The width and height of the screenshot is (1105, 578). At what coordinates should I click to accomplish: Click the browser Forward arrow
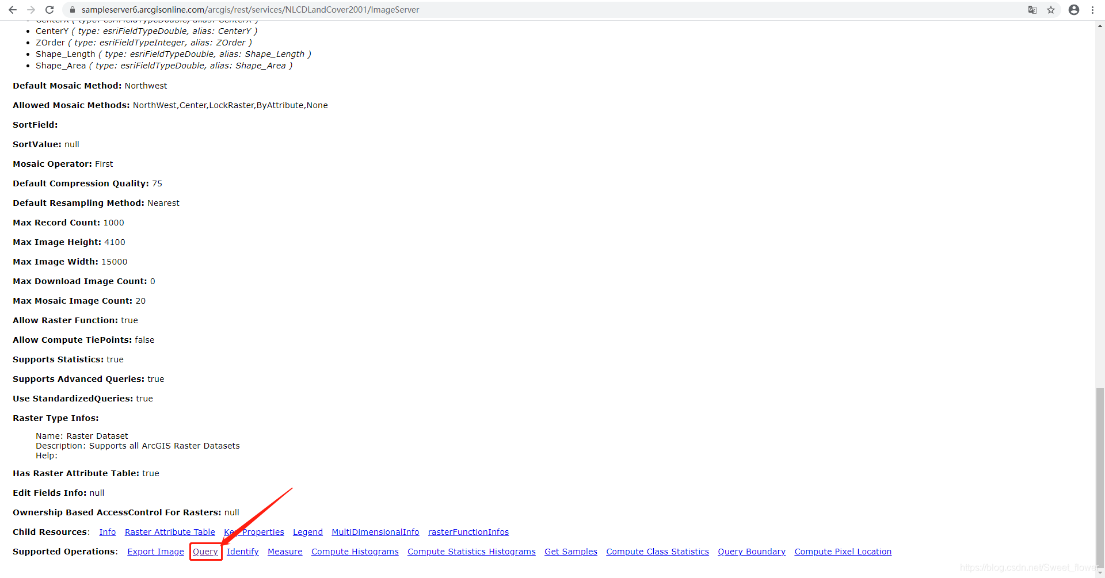coord(31,10)
